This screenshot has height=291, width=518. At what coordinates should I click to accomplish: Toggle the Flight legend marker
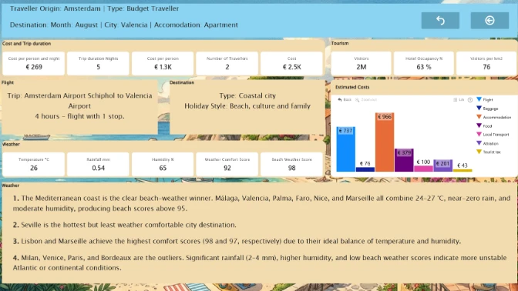click(479, 99)
